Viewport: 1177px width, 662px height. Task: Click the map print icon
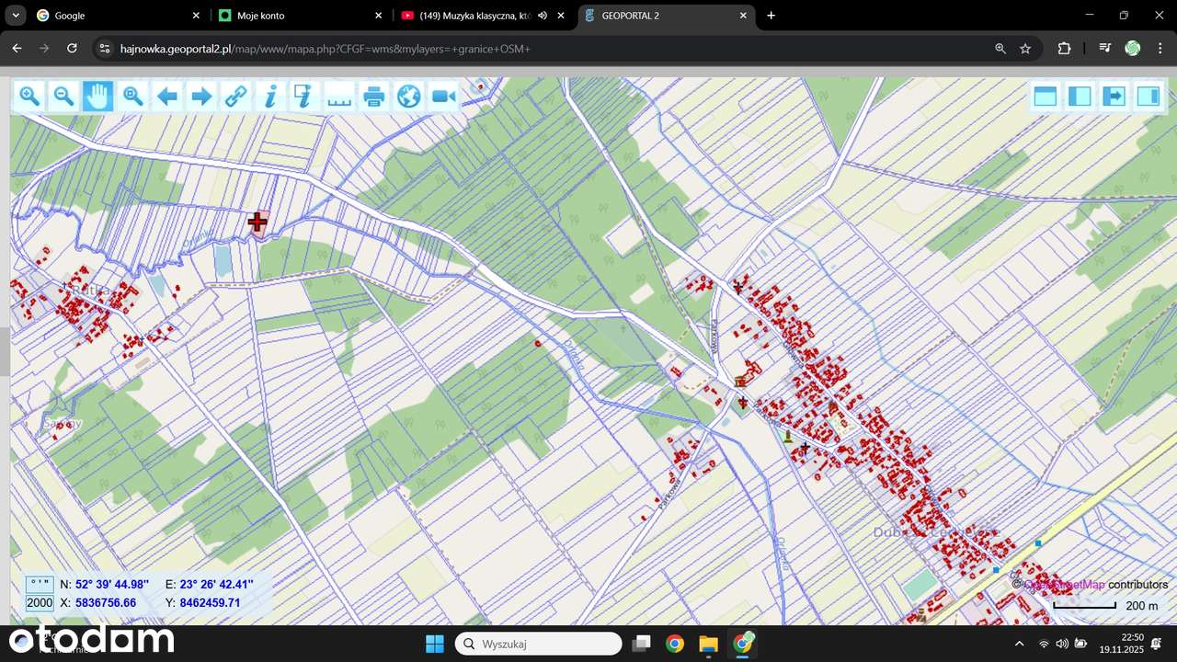(374, 96)
